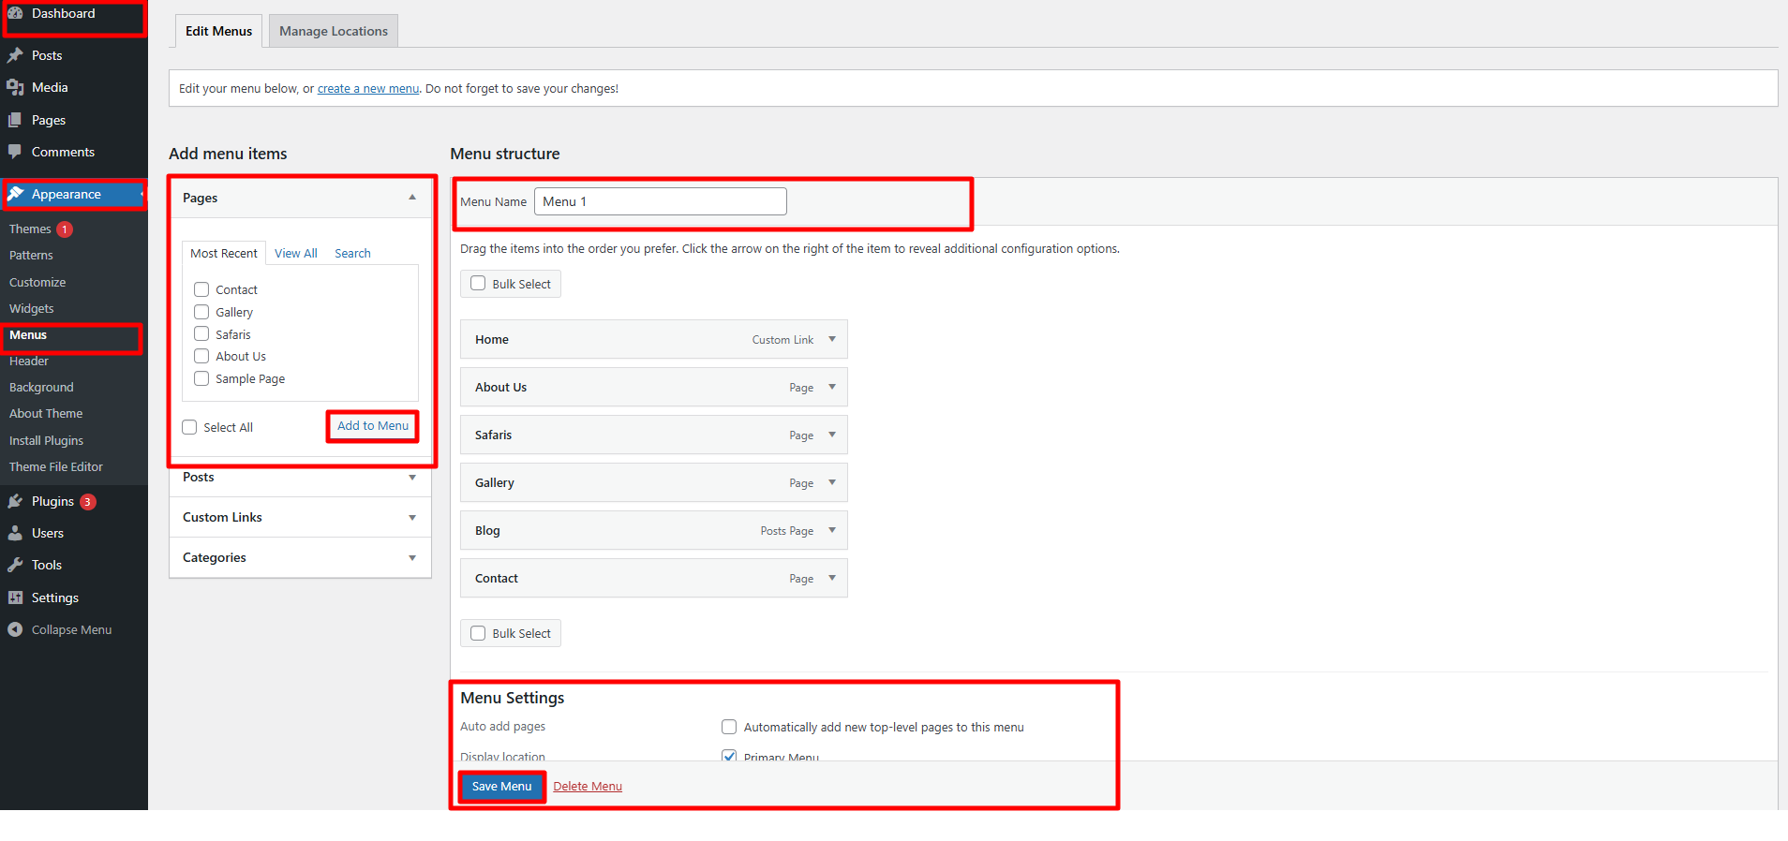Click the Media library icon
This screenshot has height=841, width=1788.
pyautogui.click(x=15, y=87)
